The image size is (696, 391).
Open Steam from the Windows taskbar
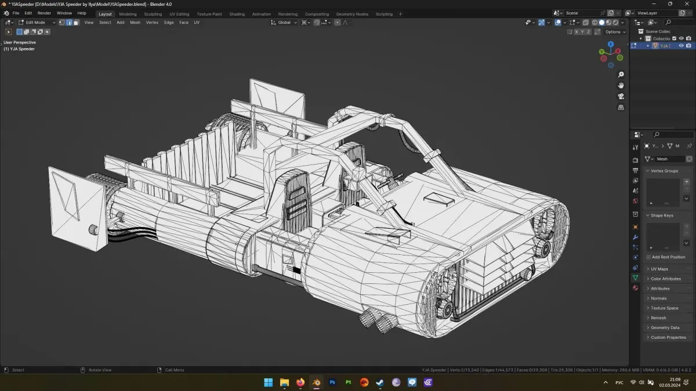[x=380, y=382]
